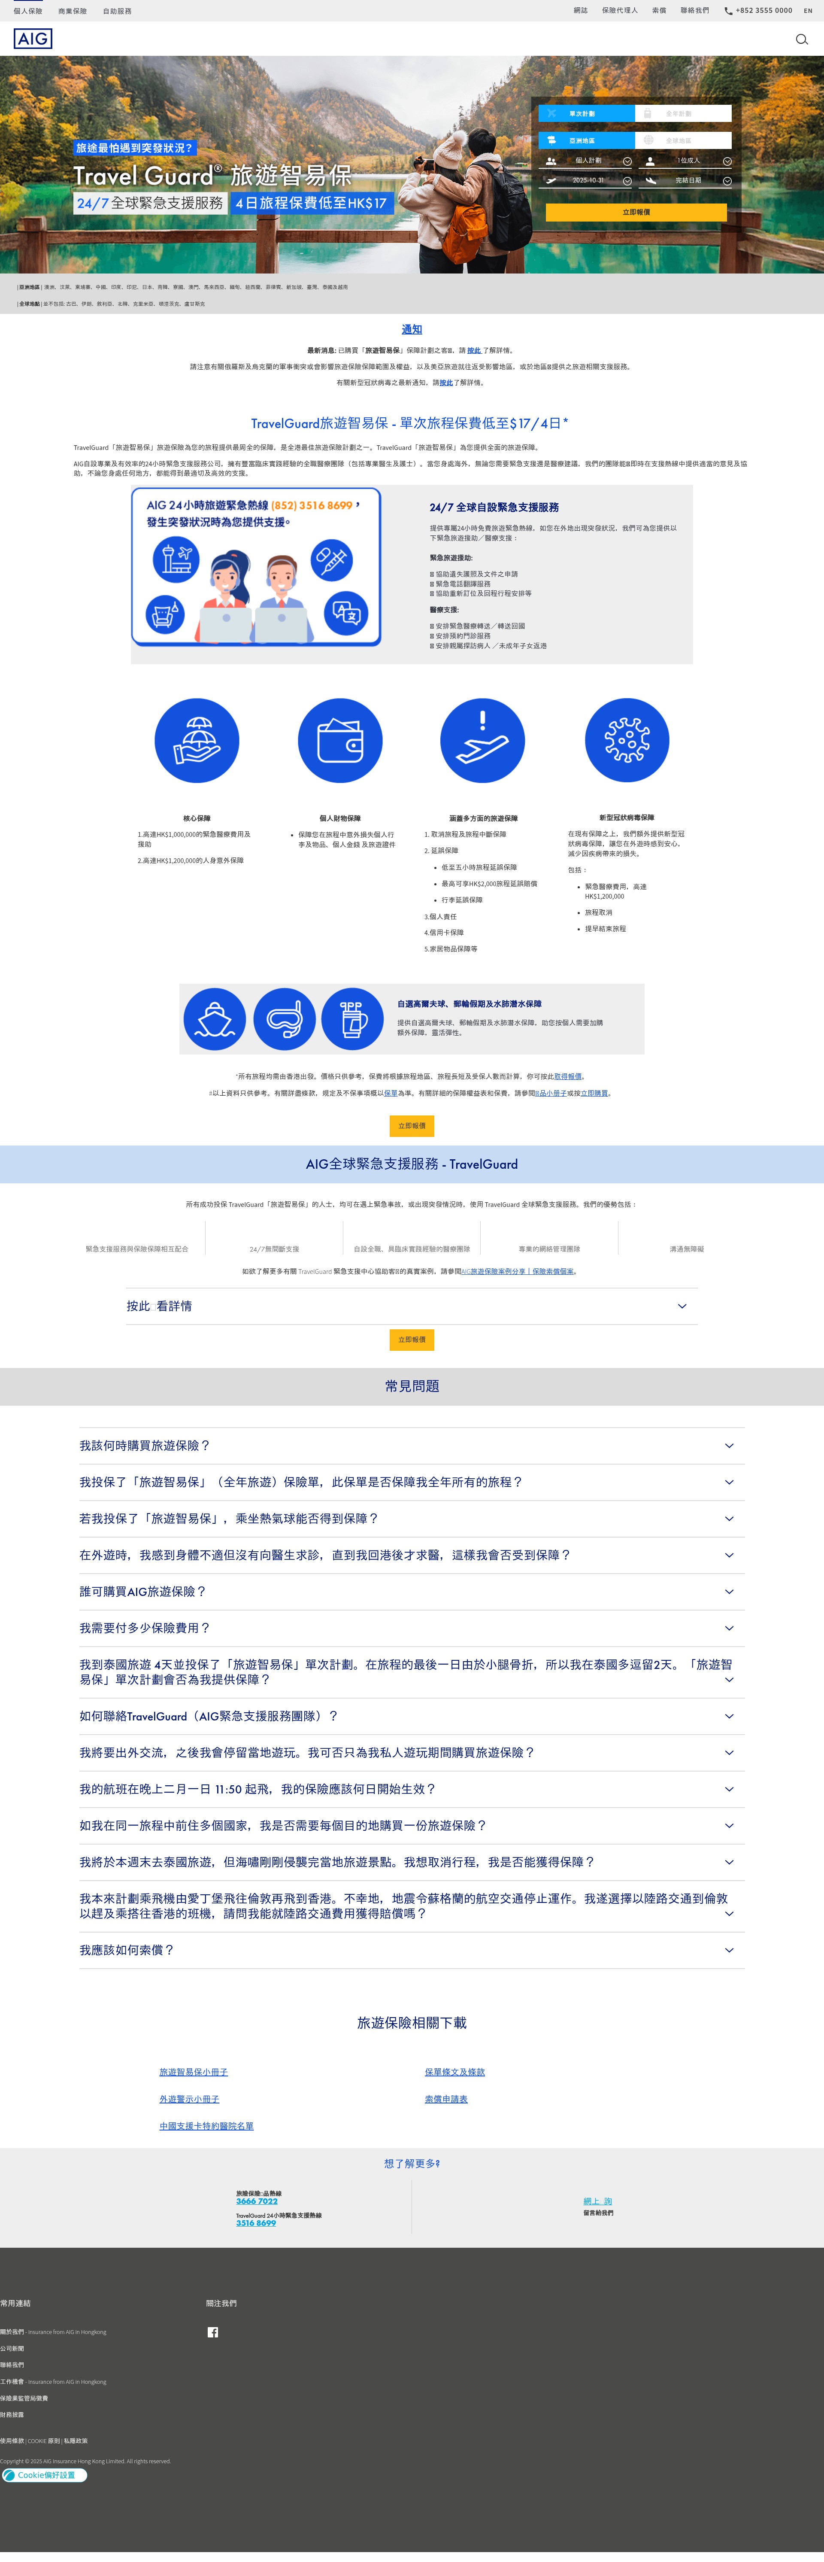The image size is (824, 2562).
Task: Open the 國支援卡特約醫院名單 link
Action: coord(207,2125)
